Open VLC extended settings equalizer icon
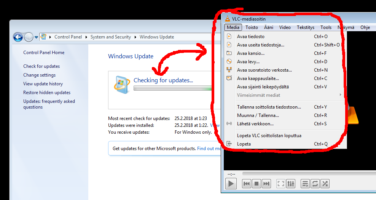 [x=291, y=184]
